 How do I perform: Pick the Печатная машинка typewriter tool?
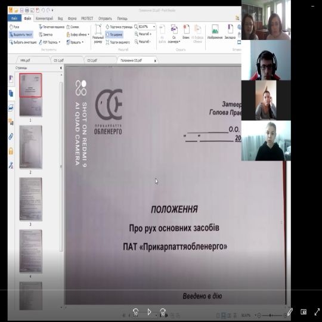51,27
